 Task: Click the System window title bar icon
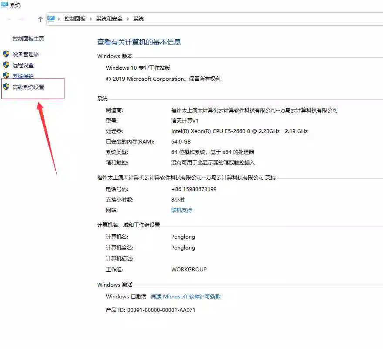pos(4,5)
